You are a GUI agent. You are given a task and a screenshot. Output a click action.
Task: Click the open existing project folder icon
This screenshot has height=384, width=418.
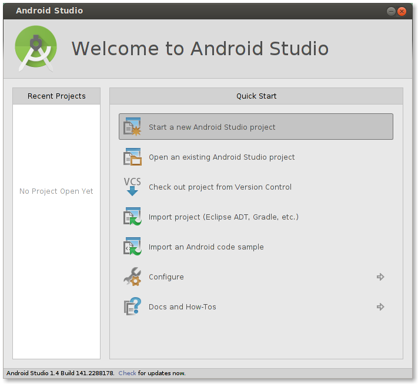point(132,157)
